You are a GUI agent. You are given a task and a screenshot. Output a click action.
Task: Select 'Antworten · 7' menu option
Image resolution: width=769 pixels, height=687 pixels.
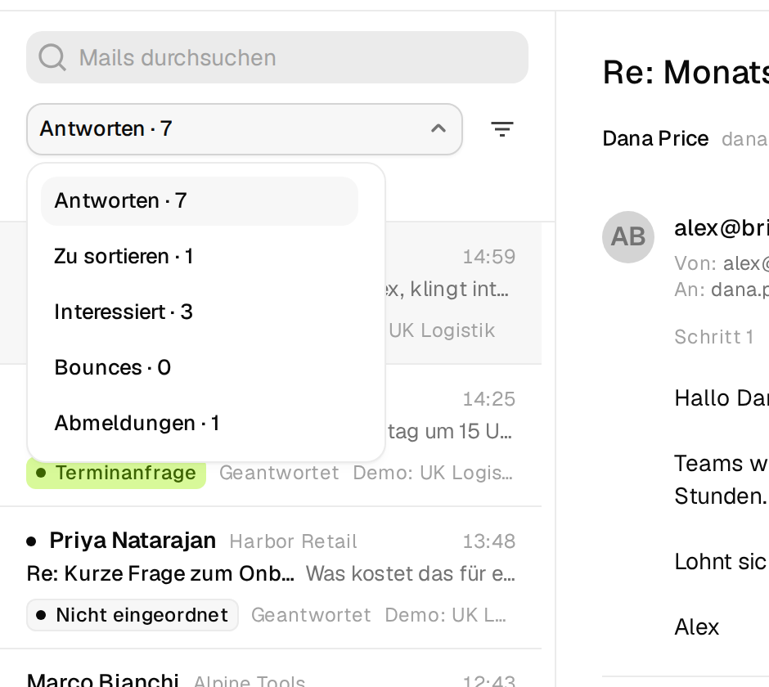click(x=199, y=201)
